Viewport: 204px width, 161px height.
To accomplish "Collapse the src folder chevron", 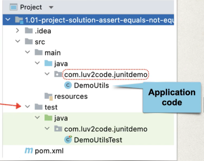I will (x=18, y=42).
